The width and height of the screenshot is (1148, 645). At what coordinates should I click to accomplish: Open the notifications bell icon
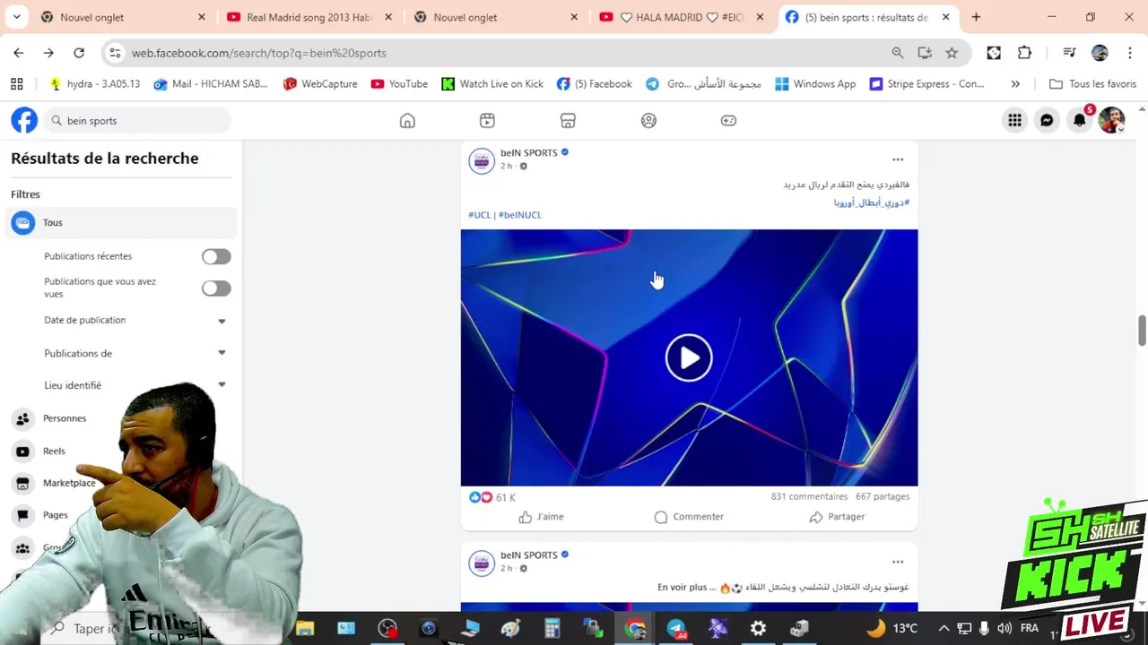pos(1080,120)
